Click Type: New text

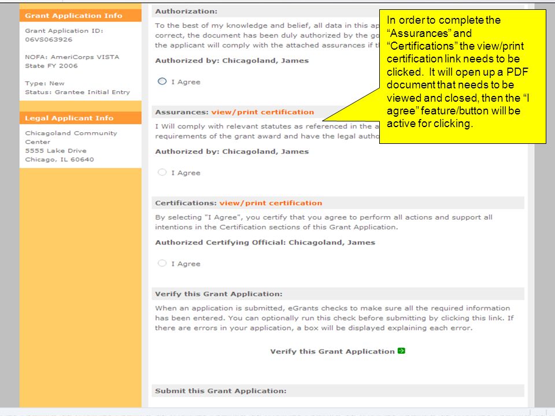click(45, 83)
